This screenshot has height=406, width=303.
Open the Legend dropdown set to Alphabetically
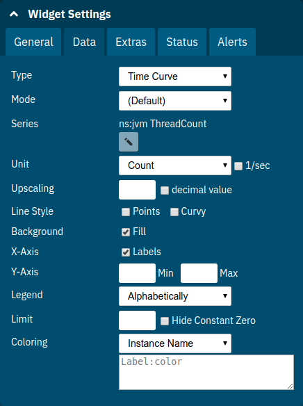point(175,296)
